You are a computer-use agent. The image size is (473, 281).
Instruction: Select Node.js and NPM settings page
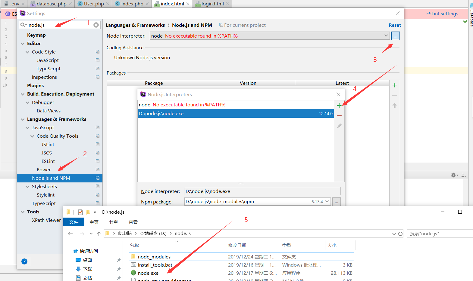coord(60,178)
